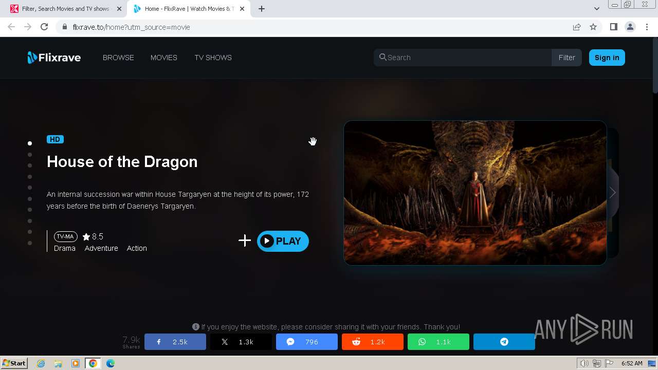Open the House of the Dragon title
This screenshot has height=370, width=658.
122,162
